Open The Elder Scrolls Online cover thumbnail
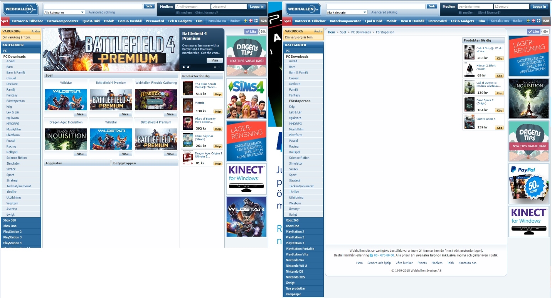552x298 pixels. click(x=188, y=88)
